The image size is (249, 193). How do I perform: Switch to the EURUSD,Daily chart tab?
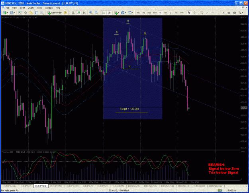[x=216, y=186]
